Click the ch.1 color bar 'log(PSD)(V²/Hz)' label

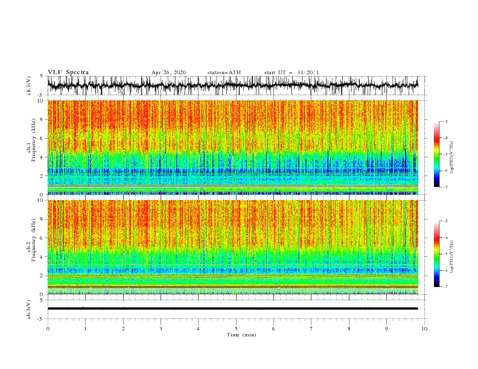pyautogui.click(x=452, y=157)
